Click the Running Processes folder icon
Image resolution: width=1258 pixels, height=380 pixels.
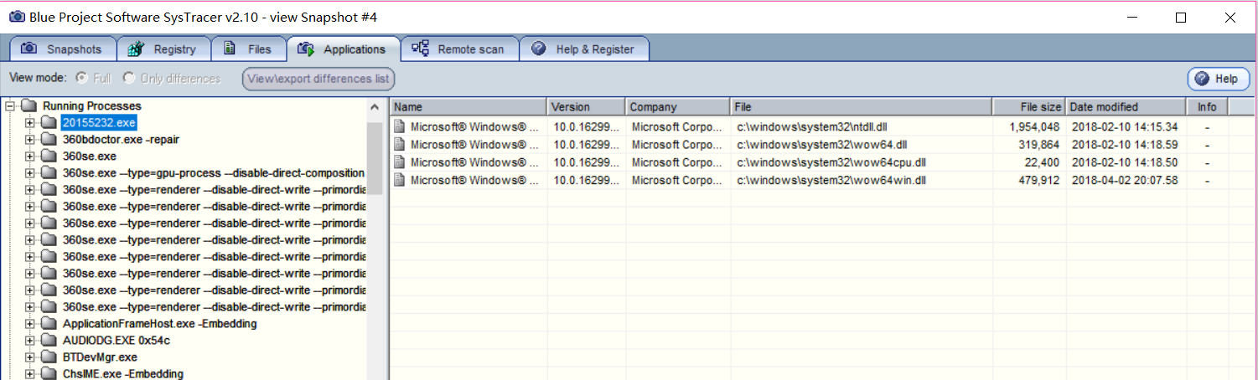click(28, 106)
